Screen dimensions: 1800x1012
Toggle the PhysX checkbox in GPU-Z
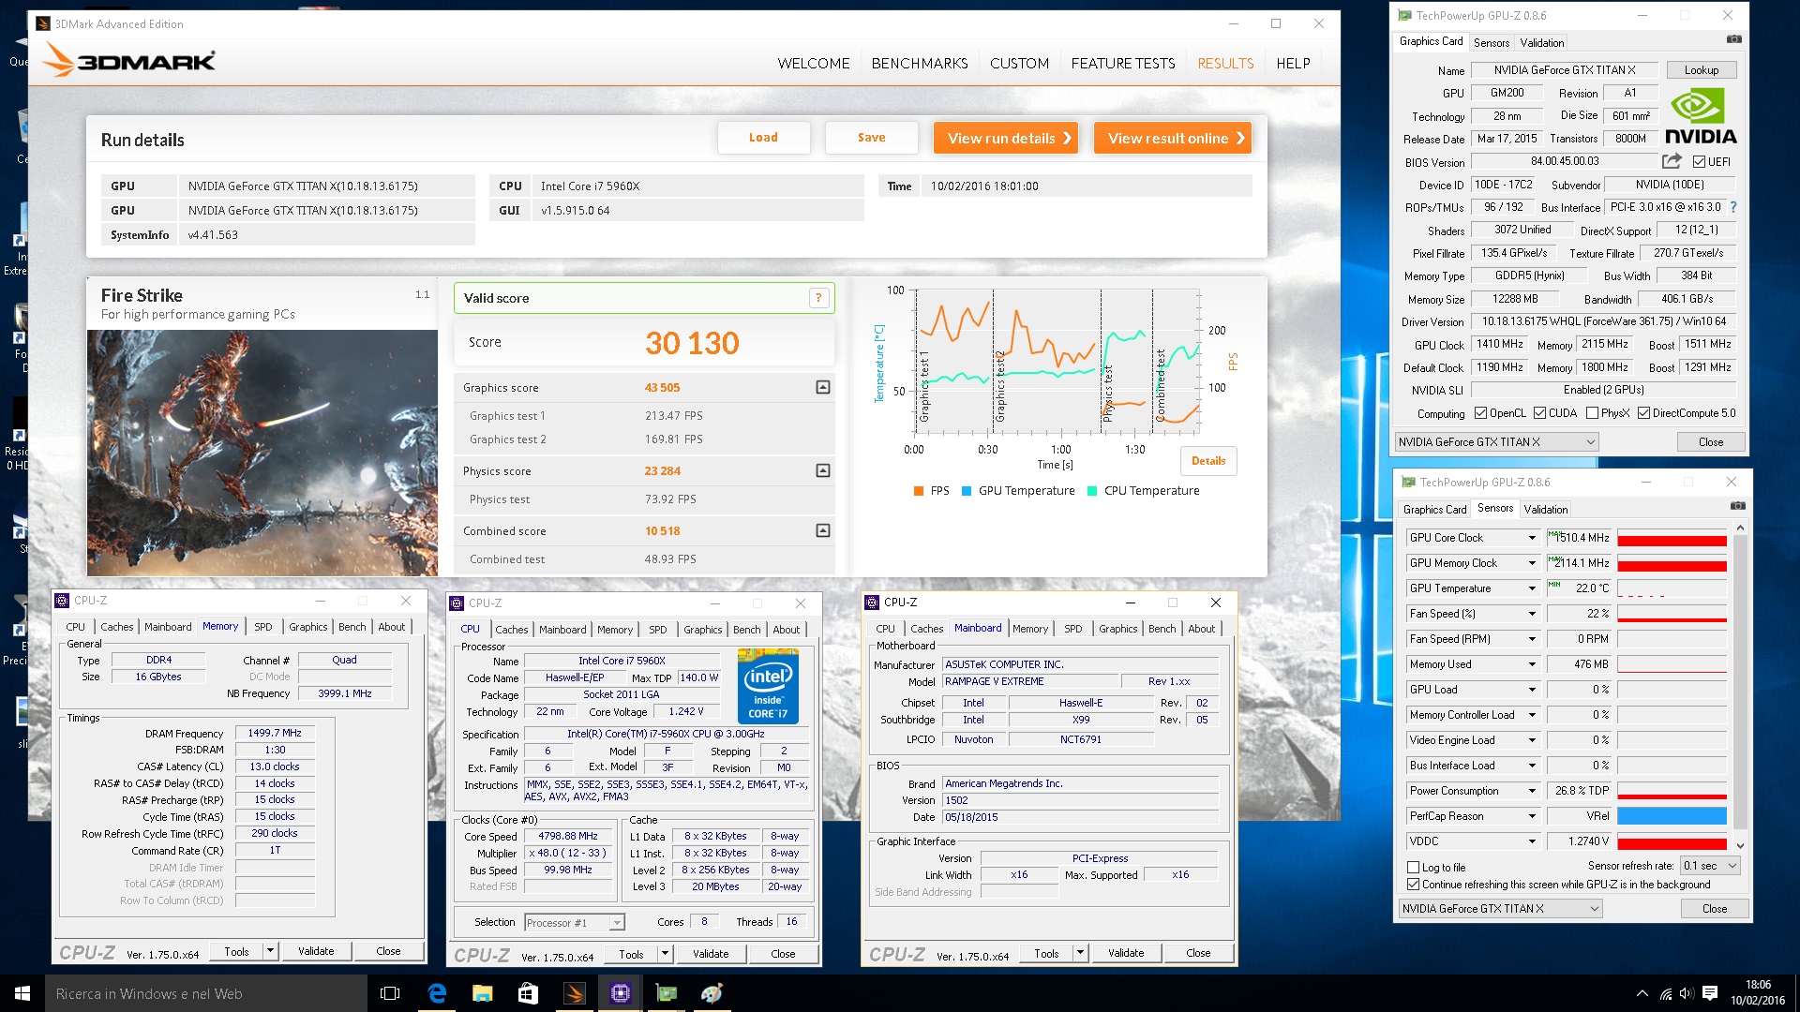[1592, 413]
